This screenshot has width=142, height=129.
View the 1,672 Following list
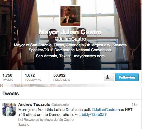pyautogui.click(x=33, y=77)
